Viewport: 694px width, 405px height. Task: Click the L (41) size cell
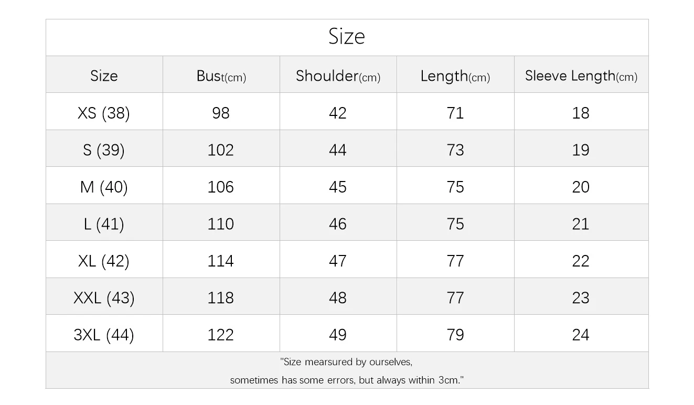[x=104, y=224]
